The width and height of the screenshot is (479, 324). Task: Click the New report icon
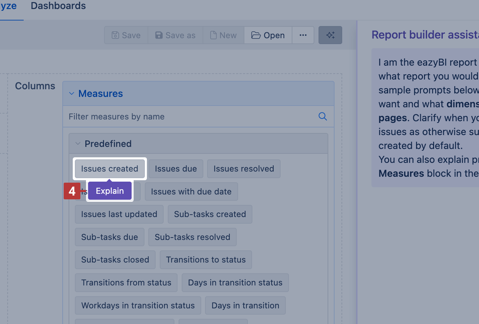pos(213,35)
